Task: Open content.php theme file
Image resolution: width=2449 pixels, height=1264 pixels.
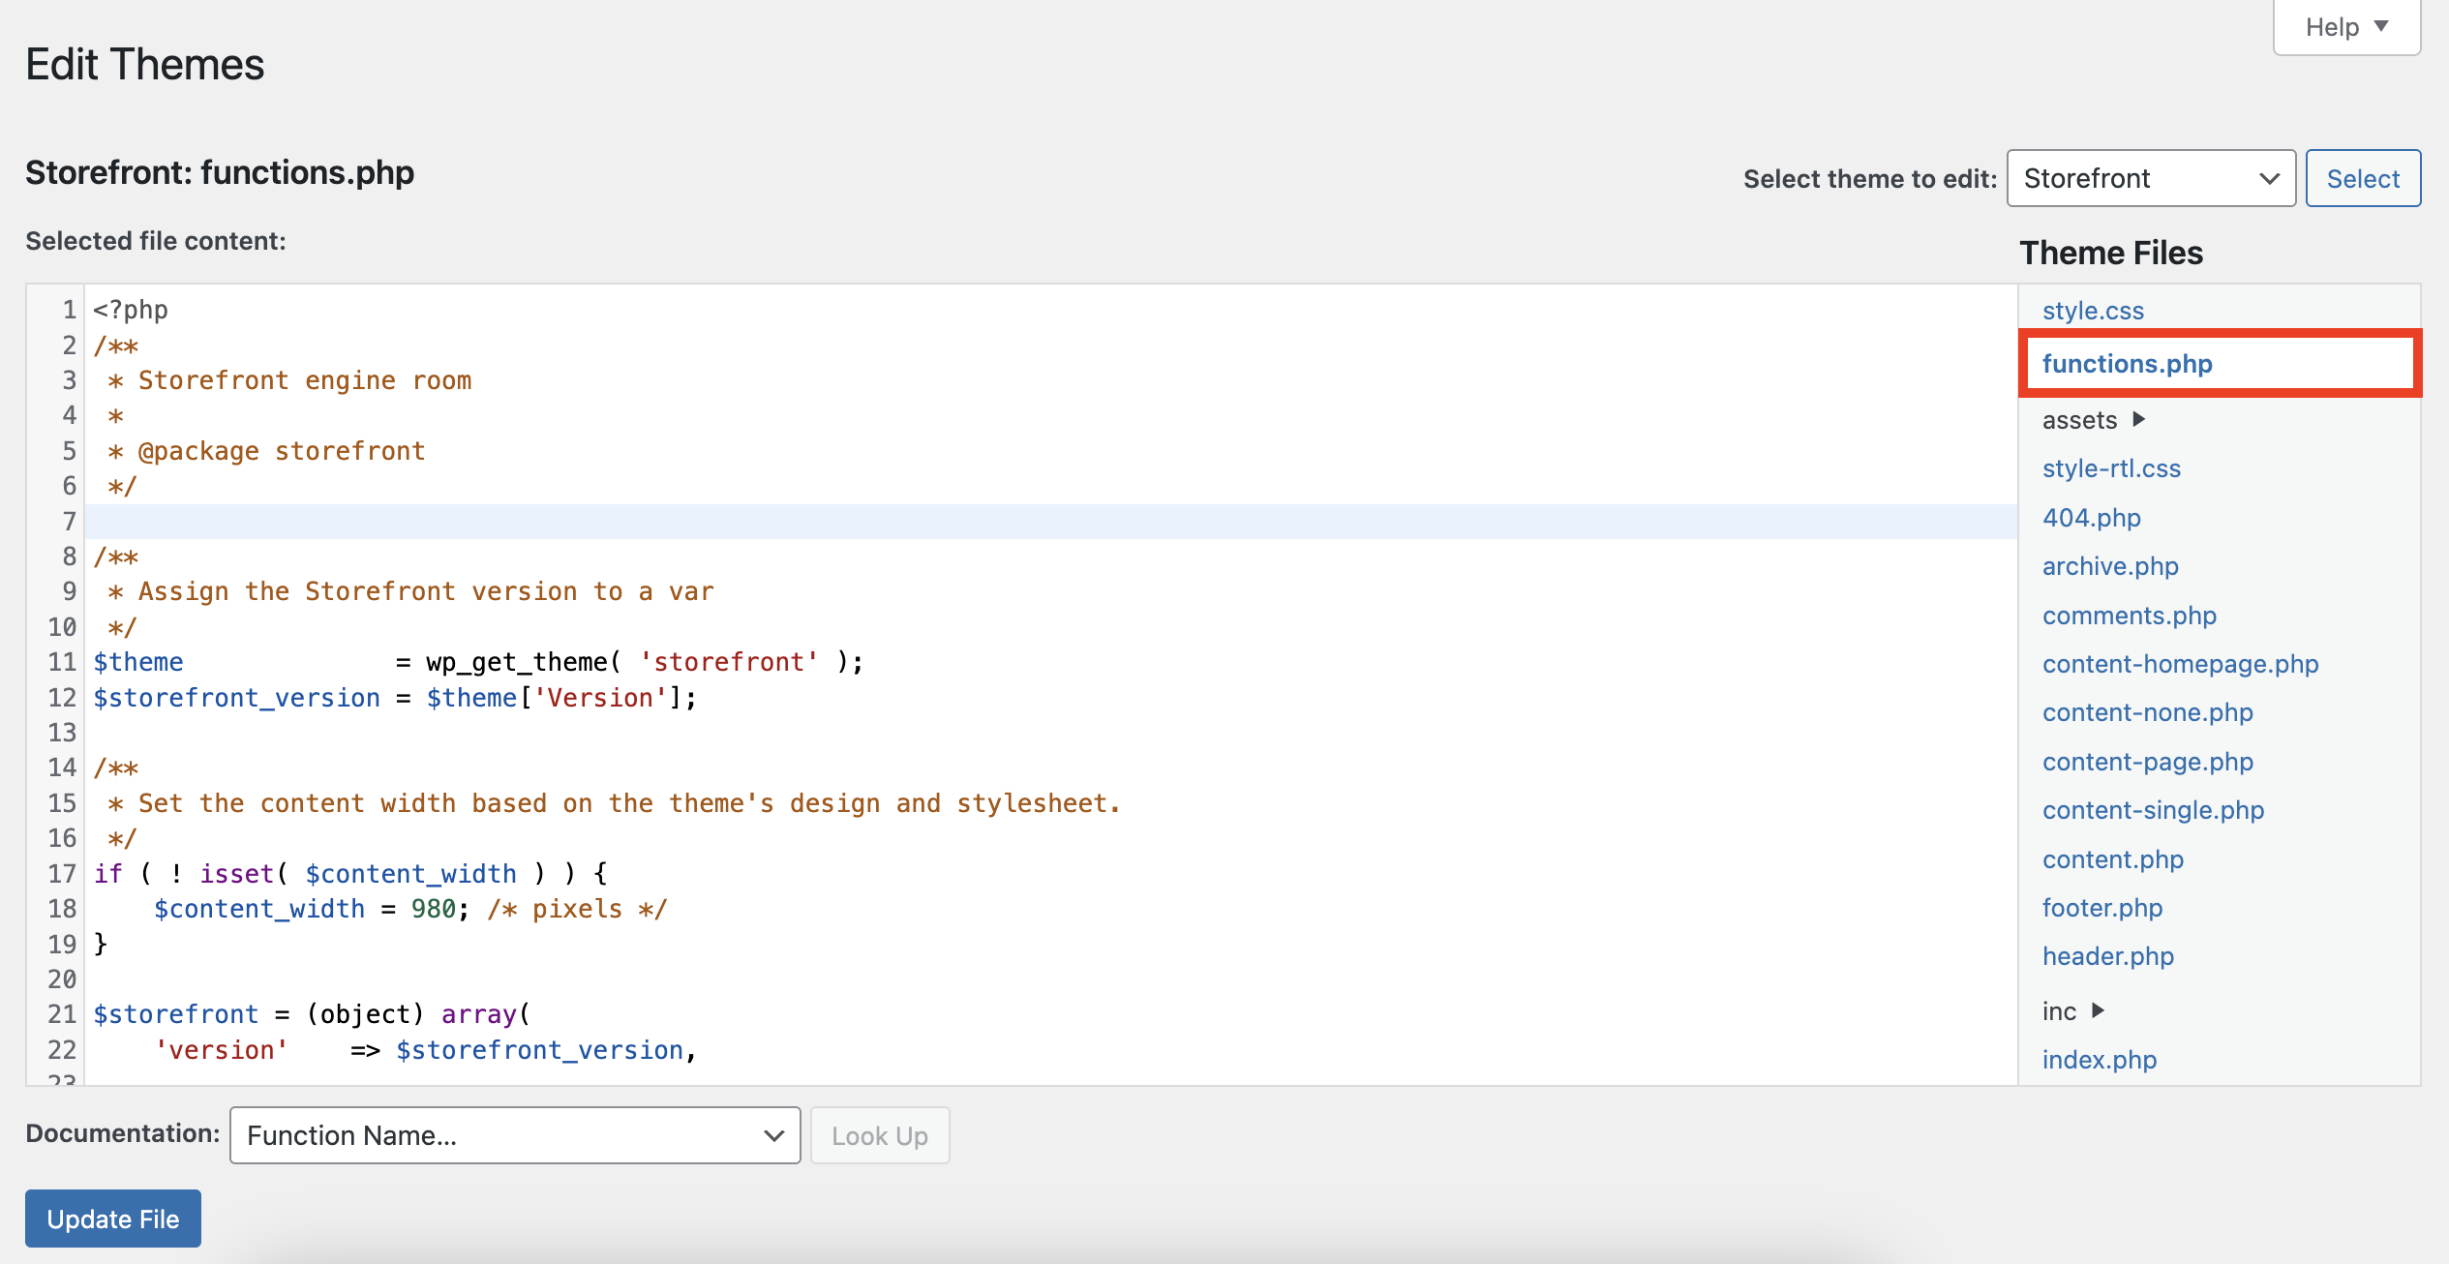Action: [2112, 859]
